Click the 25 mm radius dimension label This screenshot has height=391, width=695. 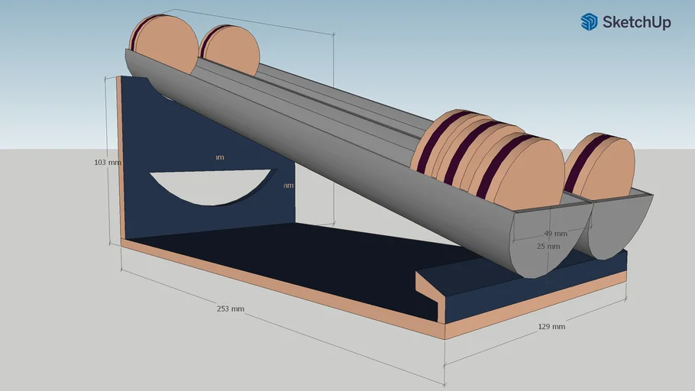[x=548, y=247]
